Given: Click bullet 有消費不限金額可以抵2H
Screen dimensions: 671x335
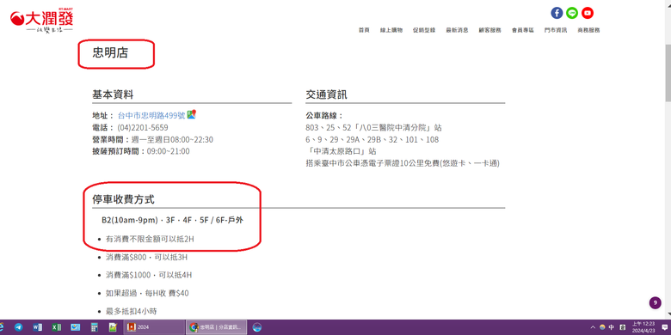Looking at the screenshot, I should (150, 239).
